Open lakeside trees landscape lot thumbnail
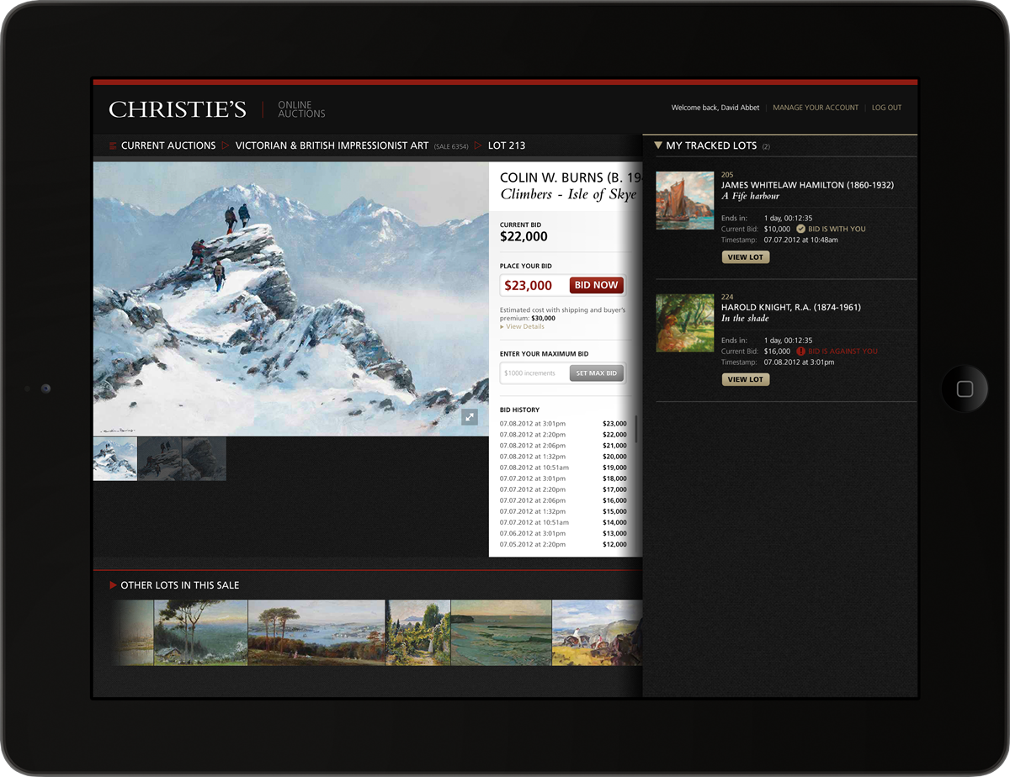 pos(201,633)
